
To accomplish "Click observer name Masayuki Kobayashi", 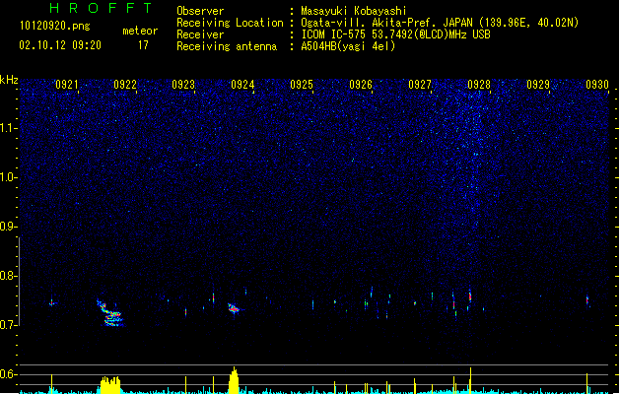I will click(x=354, y=11).
